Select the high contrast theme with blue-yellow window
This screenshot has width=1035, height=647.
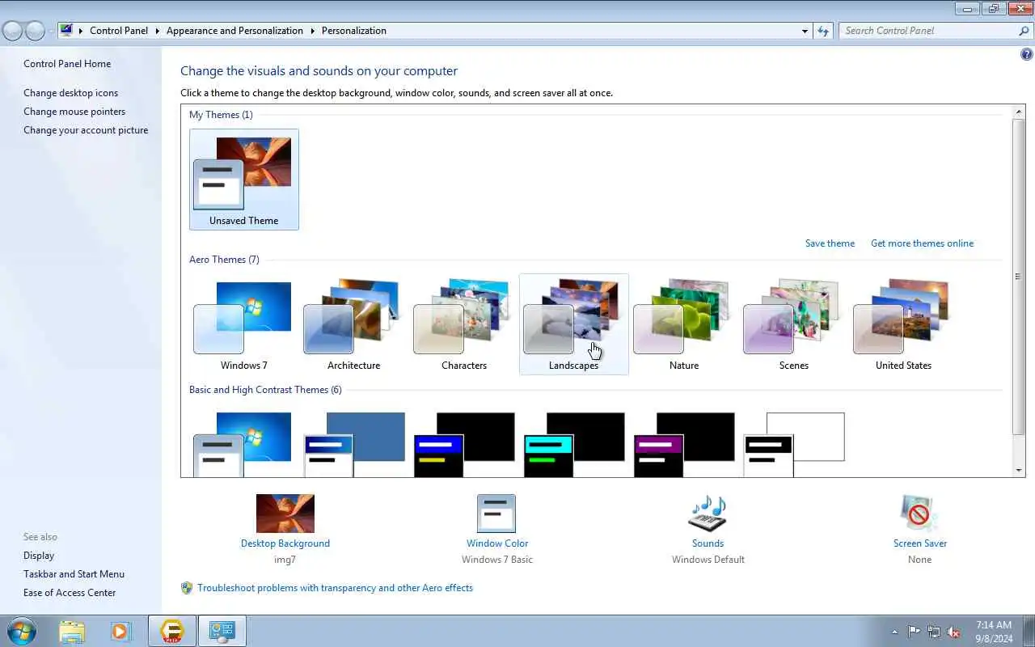[x=464, y=444]
